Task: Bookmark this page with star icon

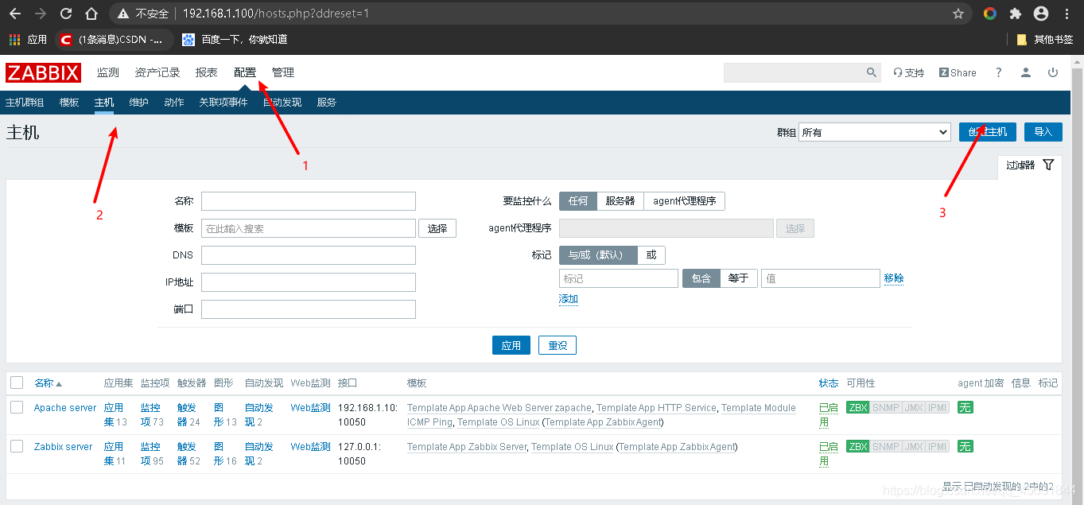Action: (x=958, y=14)
